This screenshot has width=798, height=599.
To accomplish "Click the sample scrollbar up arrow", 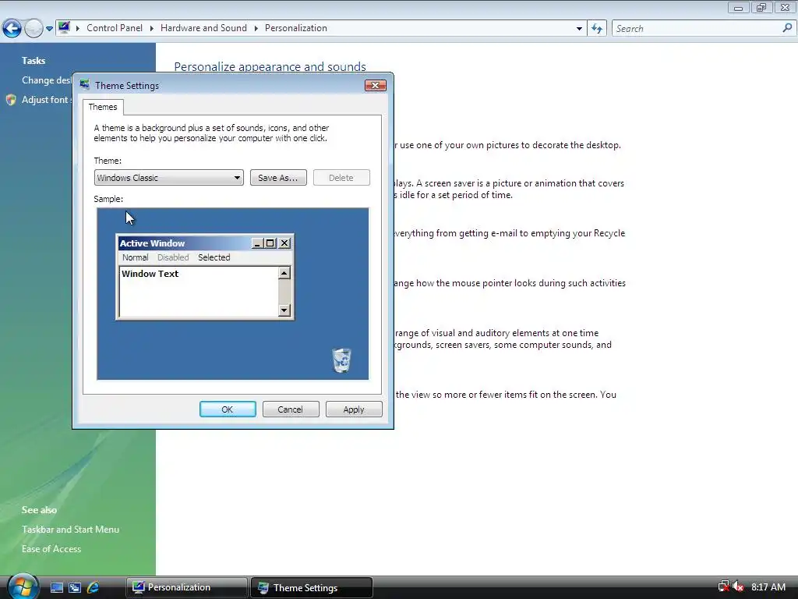I will [284, 273].
